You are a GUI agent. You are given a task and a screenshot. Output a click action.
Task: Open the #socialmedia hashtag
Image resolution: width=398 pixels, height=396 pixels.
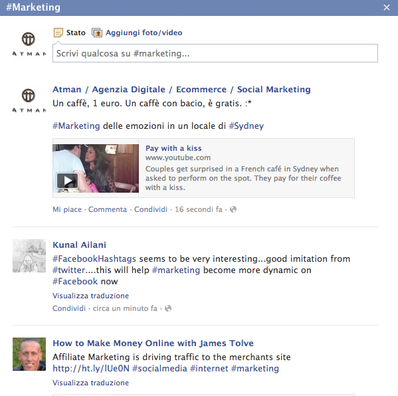click(x=159, y=369)
